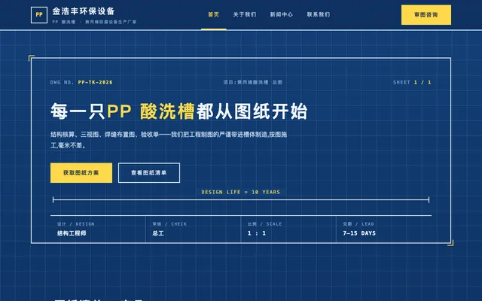Click the 查看图纸清单 outlined button
The width and height of the screenshot is (482, 301).
pos(149,173)
